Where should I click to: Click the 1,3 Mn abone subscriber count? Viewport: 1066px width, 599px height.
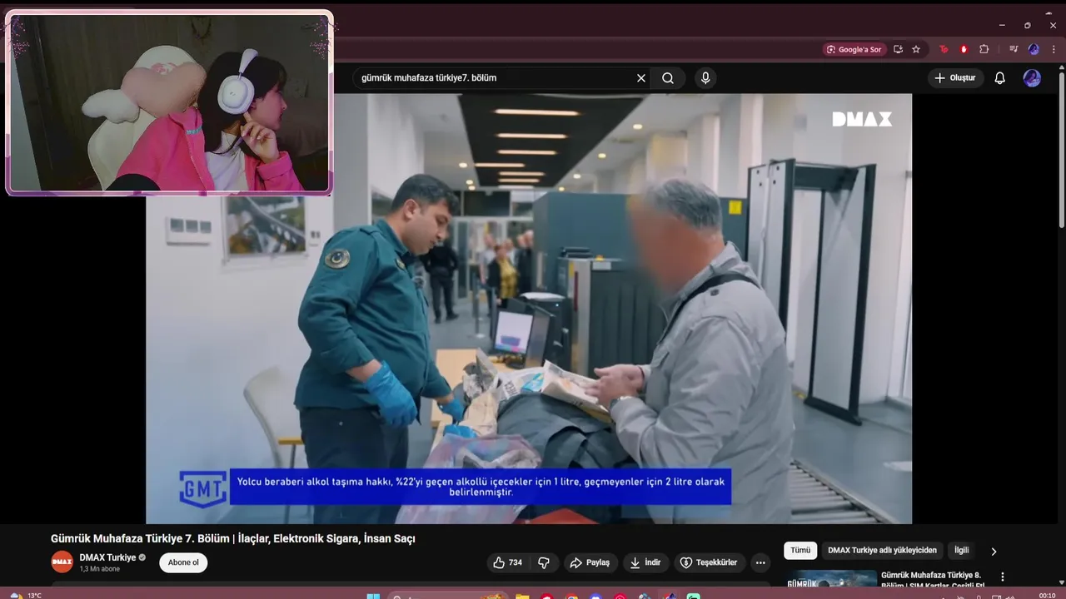click(100, 569)
